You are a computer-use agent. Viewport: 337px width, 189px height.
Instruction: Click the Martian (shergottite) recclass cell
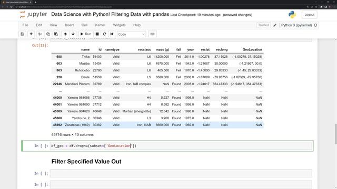(x=137, y=111)
